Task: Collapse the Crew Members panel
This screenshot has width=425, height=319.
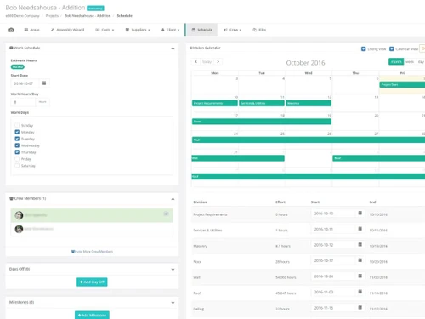Action: click(x=173, y=199)
